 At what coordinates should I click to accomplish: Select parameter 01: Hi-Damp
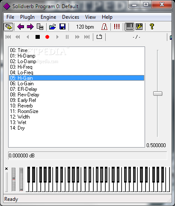click(x=77, y=56)
